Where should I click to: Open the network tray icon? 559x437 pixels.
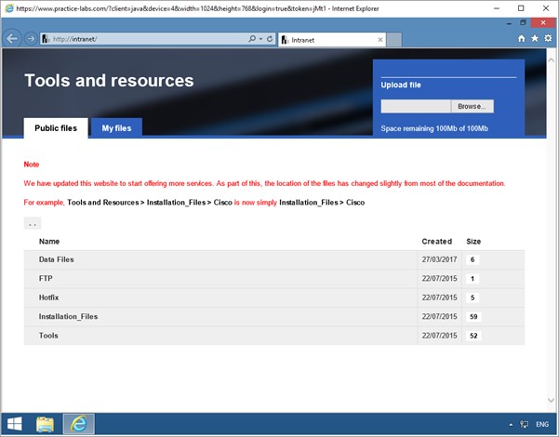524,424
